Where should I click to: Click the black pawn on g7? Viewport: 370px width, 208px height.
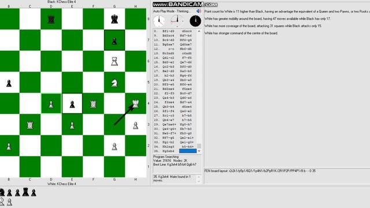(x=114, y=41)
